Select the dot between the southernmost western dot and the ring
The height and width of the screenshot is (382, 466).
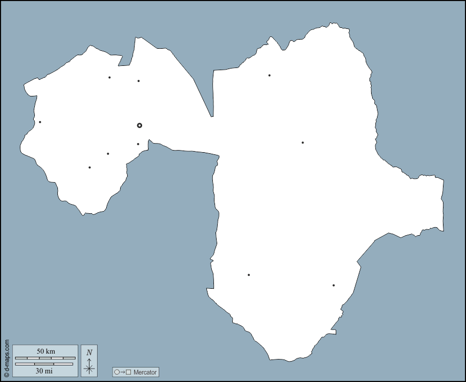[108, 154]
